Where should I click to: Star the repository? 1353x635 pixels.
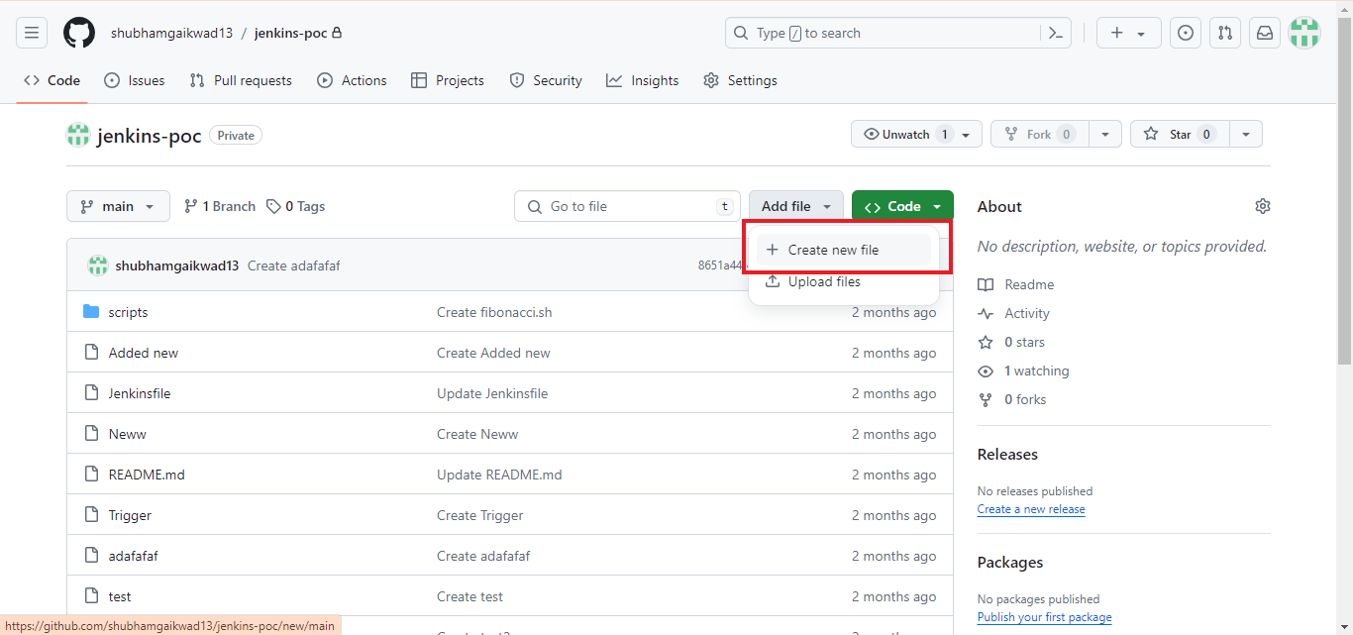click(x=1180, y=134)
